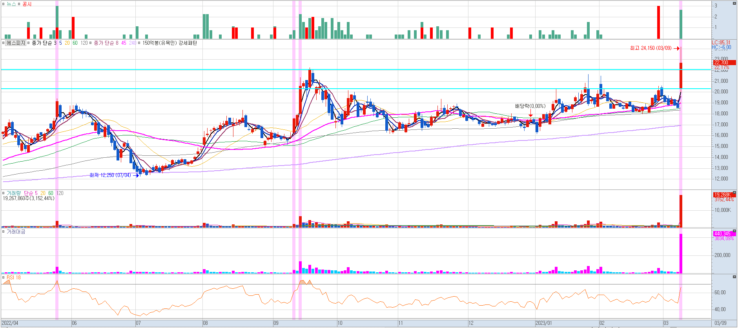Click the square marker left of 에스피지
Viewport: 738px width, 328px height.
click(x=4, y=43)
